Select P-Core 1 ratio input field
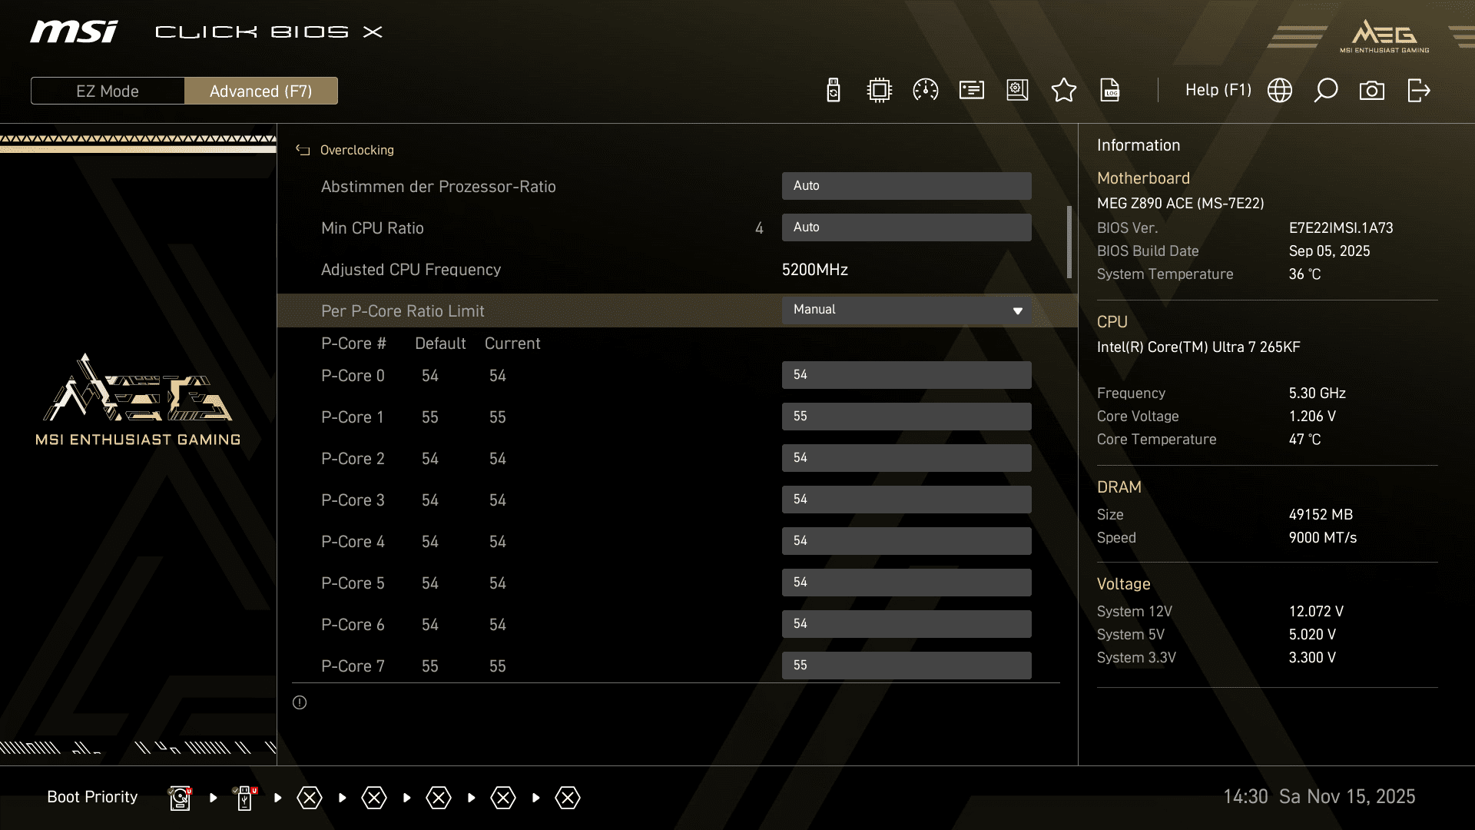This screenshot has height=830, width=1475. [x=907, y=417]
